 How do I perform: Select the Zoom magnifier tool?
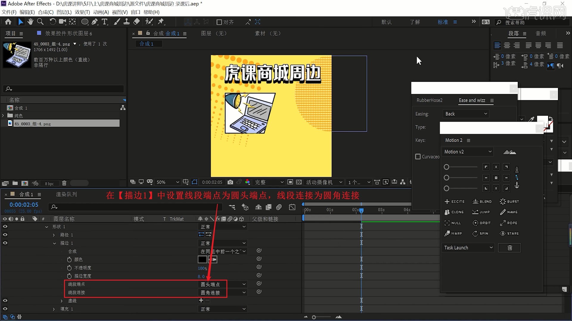click(x=40, y=22)
